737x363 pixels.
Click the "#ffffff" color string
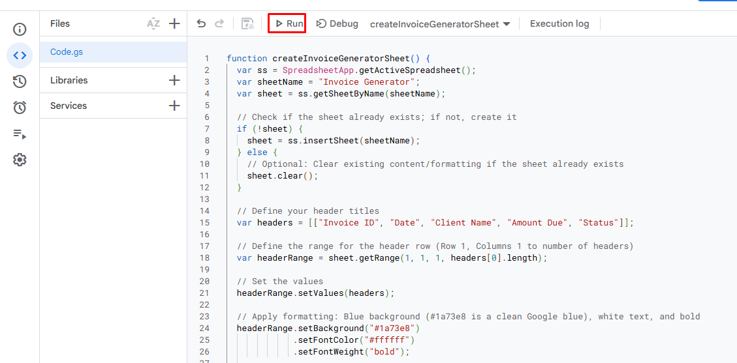tap(387, 340)
